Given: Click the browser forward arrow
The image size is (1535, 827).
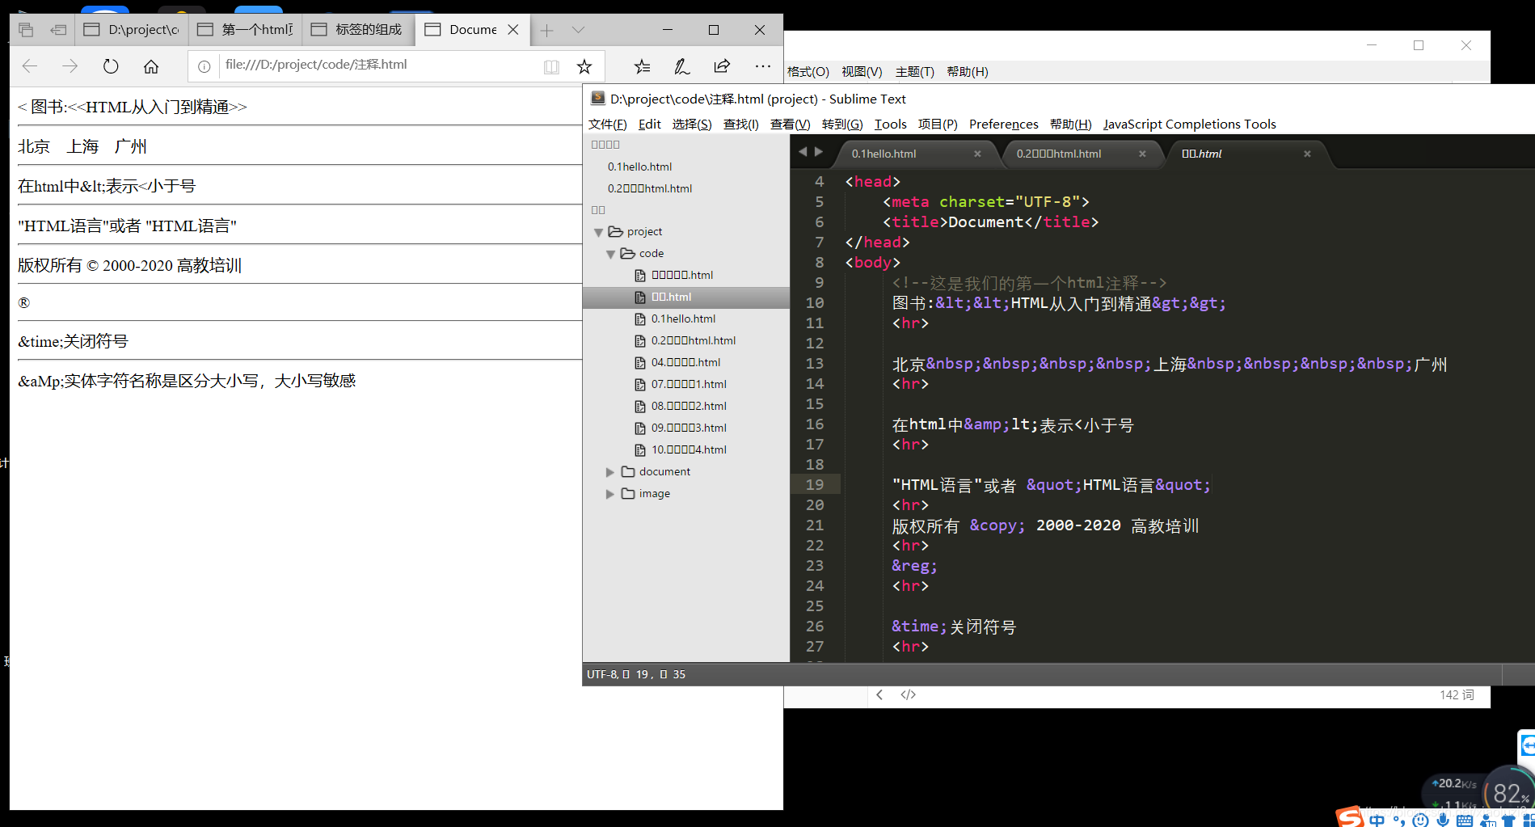Looking at the screenshot, I should (x=70, y=66).
